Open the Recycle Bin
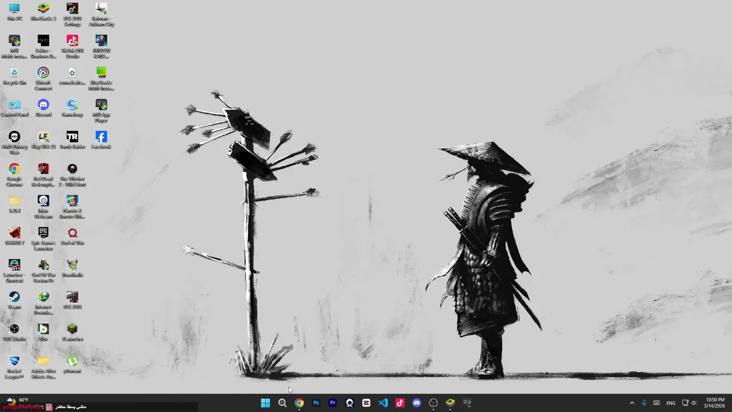732x412 pixels. 14,76
